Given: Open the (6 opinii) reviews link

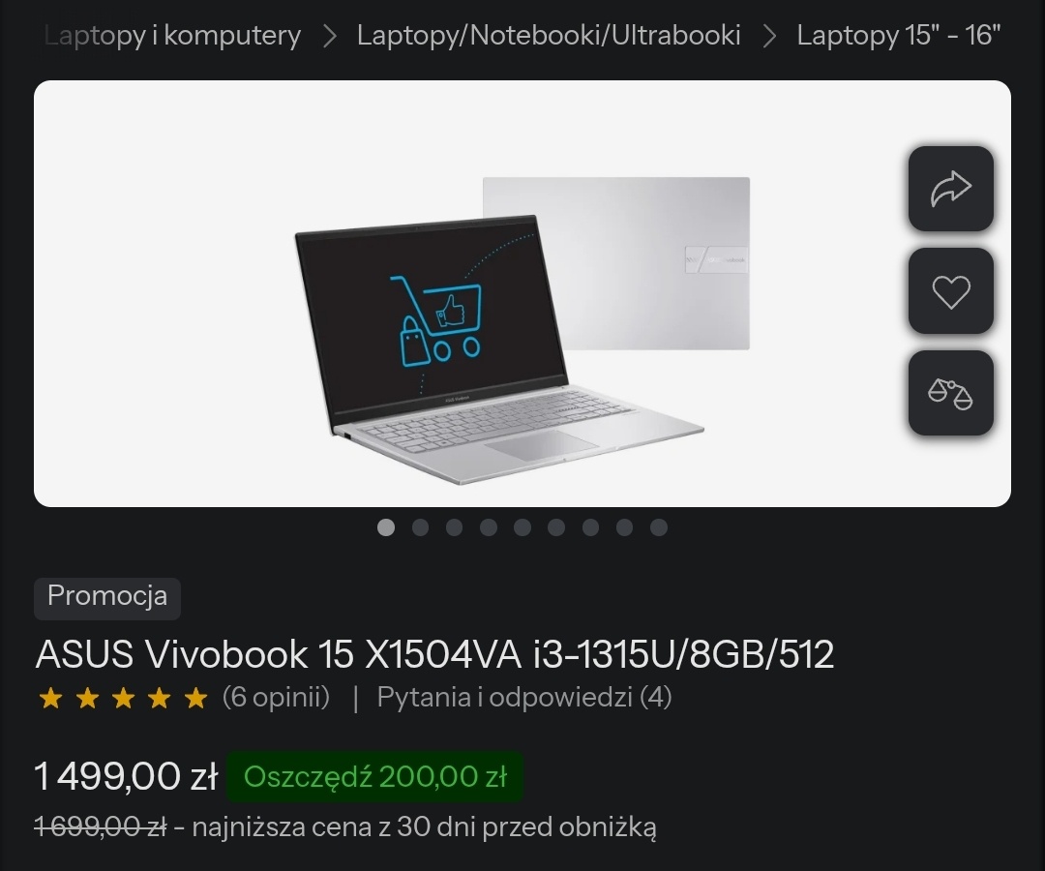Looking at the screenshot, I should [276, 698].
